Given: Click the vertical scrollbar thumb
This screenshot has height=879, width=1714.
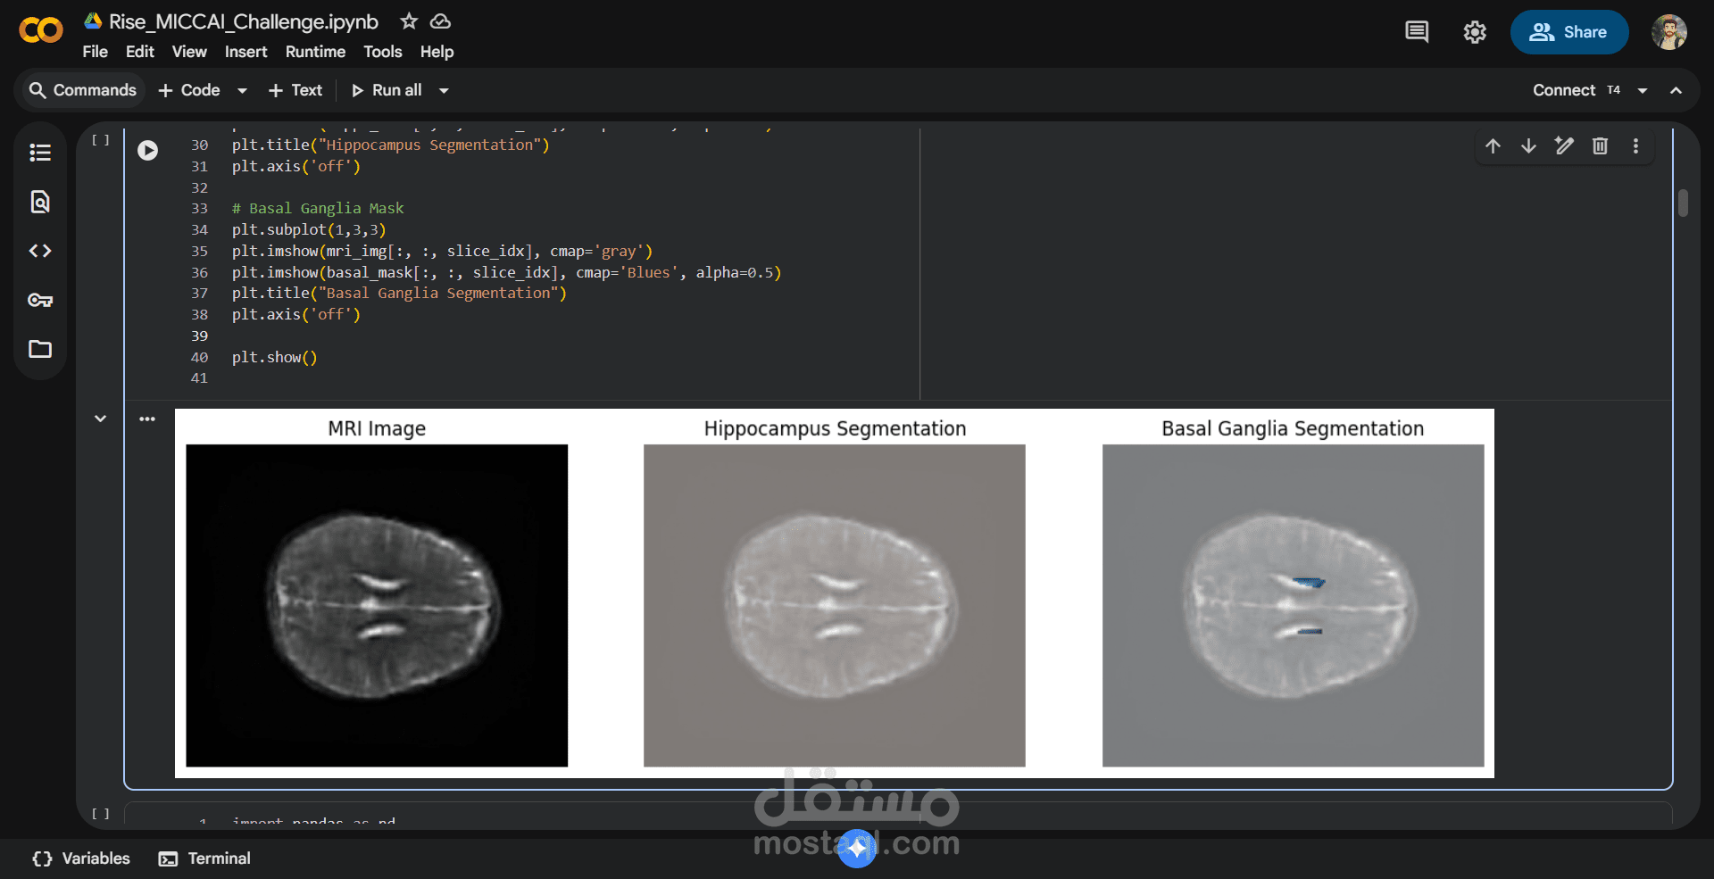Looking at the screenshot, I should [1683, 203].
